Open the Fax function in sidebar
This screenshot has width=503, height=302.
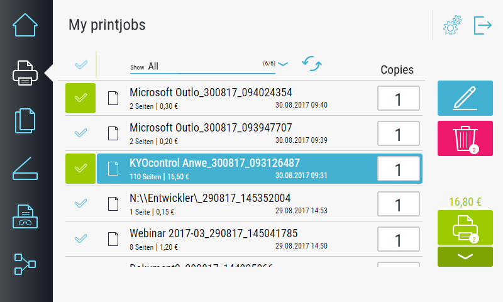(x=25, y=216)
